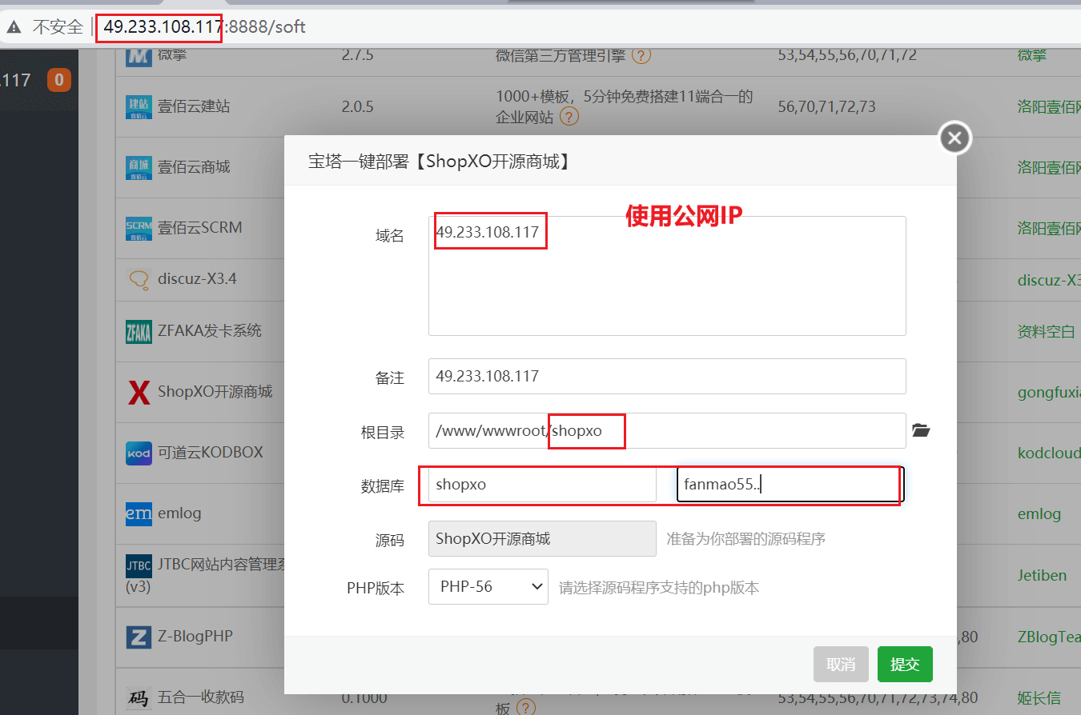Click the JTBC icon
This screenshot has width=1081, height=715.
coord(139,565)
